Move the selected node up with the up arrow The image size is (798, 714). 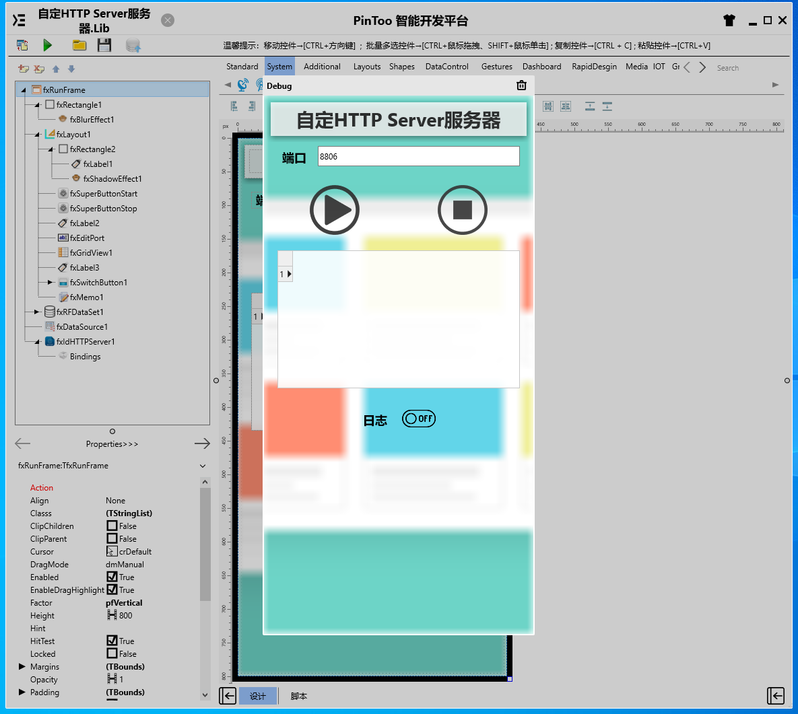point(56,69)
